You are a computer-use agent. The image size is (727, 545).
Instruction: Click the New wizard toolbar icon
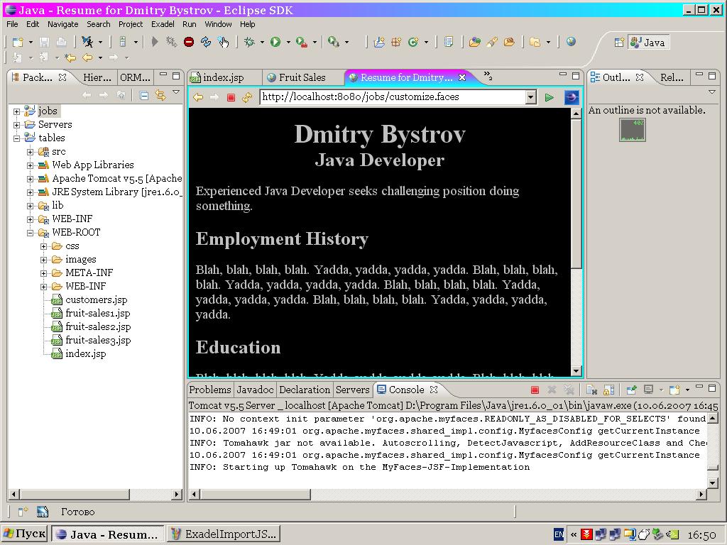point(18,42)
